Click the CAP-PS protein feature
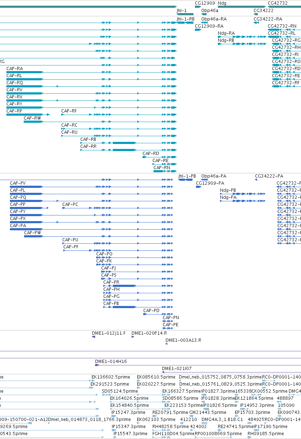Screen dimensions: 301x439 pos(137,279)
